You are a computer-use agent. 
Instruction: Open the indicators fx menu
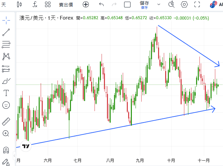tap(35, 4)
